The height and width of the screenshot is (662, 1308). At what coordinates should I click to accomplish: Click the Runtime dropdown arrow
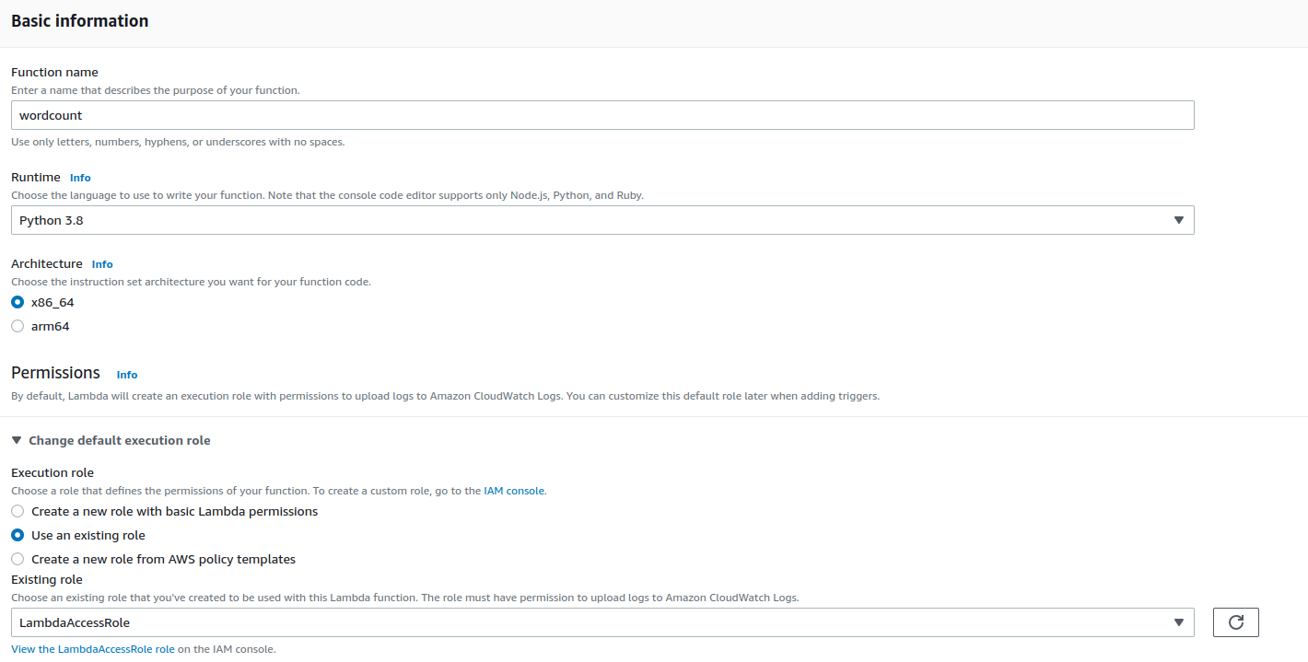pyautogui.click(x=1179, y=220)
